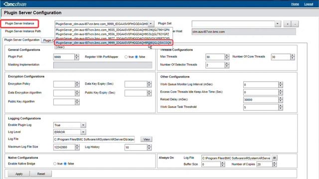319x179 pixels.
Task: Open the Home link
Action: click(x=295, y=4)
